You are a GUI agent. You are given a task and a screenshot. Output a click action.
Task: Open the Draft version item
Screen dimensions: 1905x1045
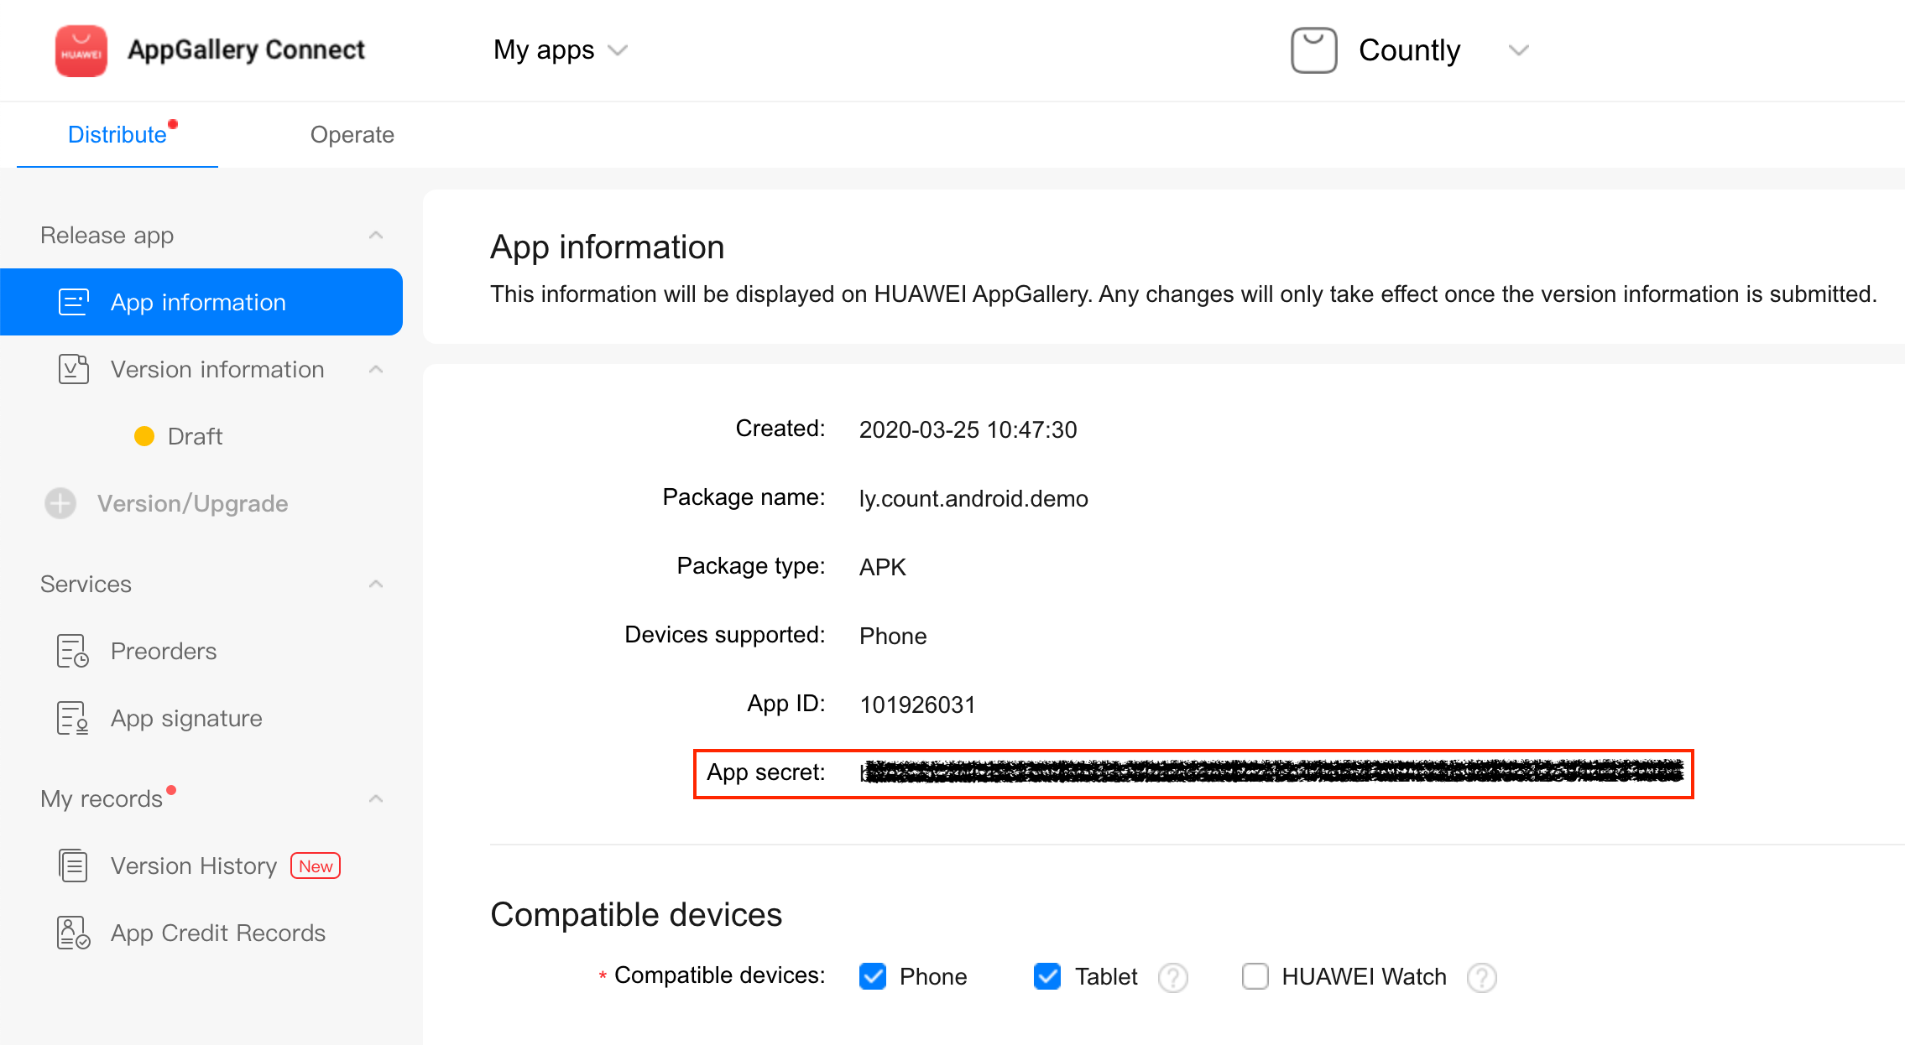[195, 436]
